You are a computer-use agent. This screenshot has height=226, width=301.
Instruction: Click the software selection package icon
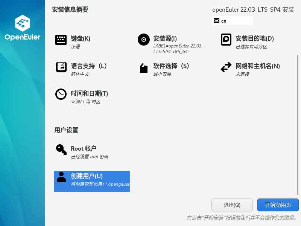[x=144, y=68]
